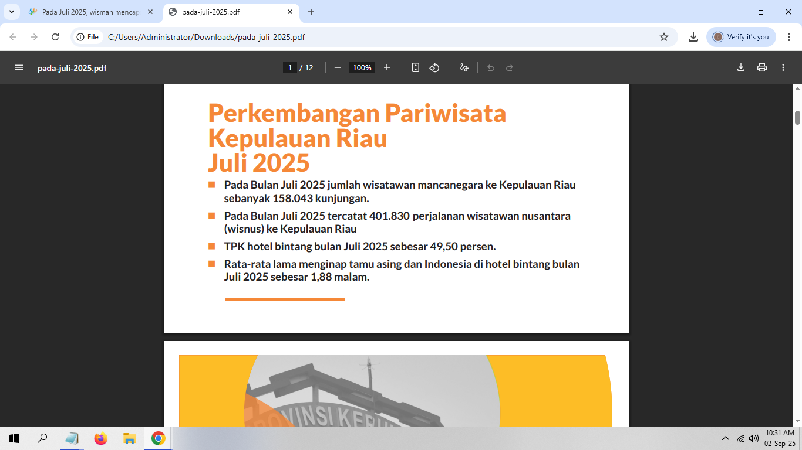The image size is (802, 450).
Task: Zoom out with the minus icon
Action: [338, 67]
